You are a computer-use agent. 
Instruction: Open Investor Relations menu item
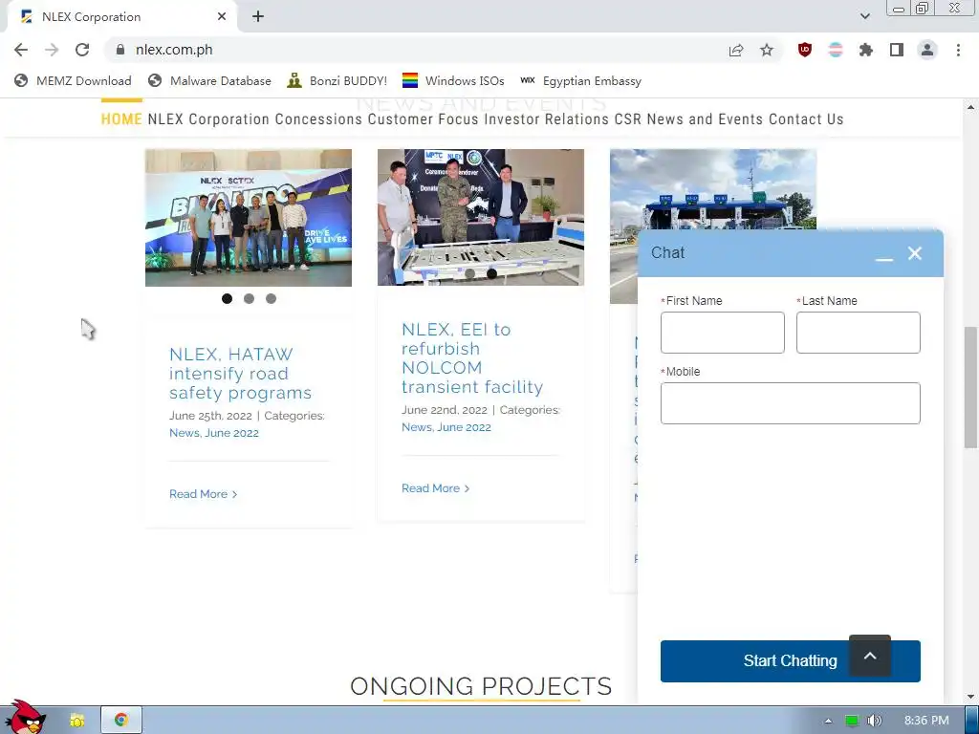[x=546, y=119]
